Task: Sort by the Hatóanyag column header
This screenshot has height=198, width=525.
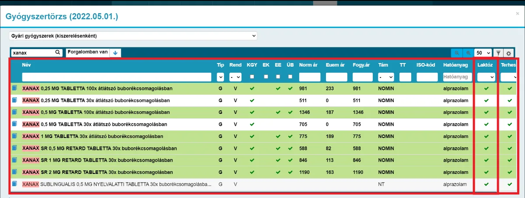Action: pos(455,65)
